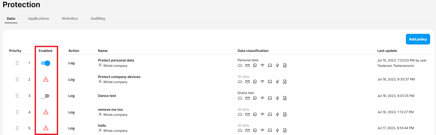This screenshot has height=135, width=436.
Task: Click the Last update column header
Action: click(x=387, y=51)
